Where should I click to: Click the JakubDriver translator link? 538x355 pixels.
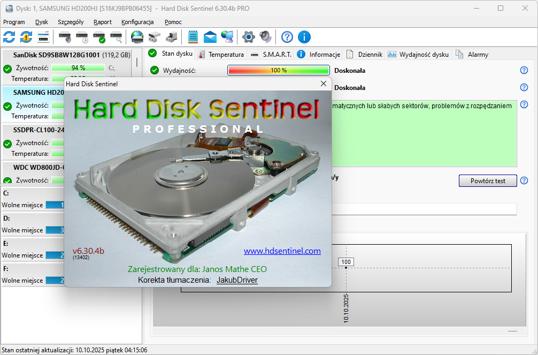pyautogui.click(x=237, y=280)
